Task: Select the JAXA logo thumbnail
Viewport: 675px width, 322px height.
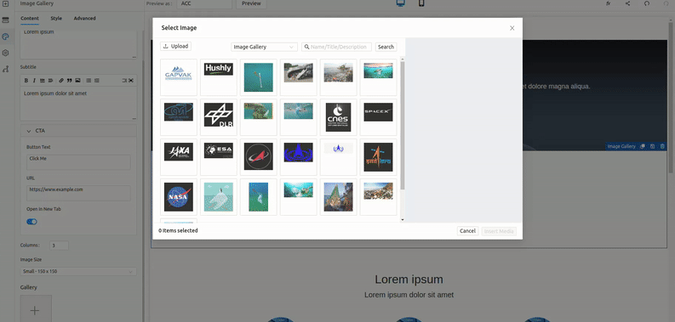Action: (x=179, y=157)
